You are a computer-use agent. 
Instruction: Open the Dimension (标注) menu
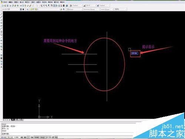(x=44, y=2)
